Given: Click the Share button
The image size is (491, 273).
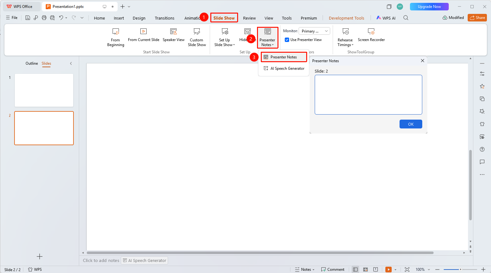Looking at the screenshot, I should coord(477,18).
